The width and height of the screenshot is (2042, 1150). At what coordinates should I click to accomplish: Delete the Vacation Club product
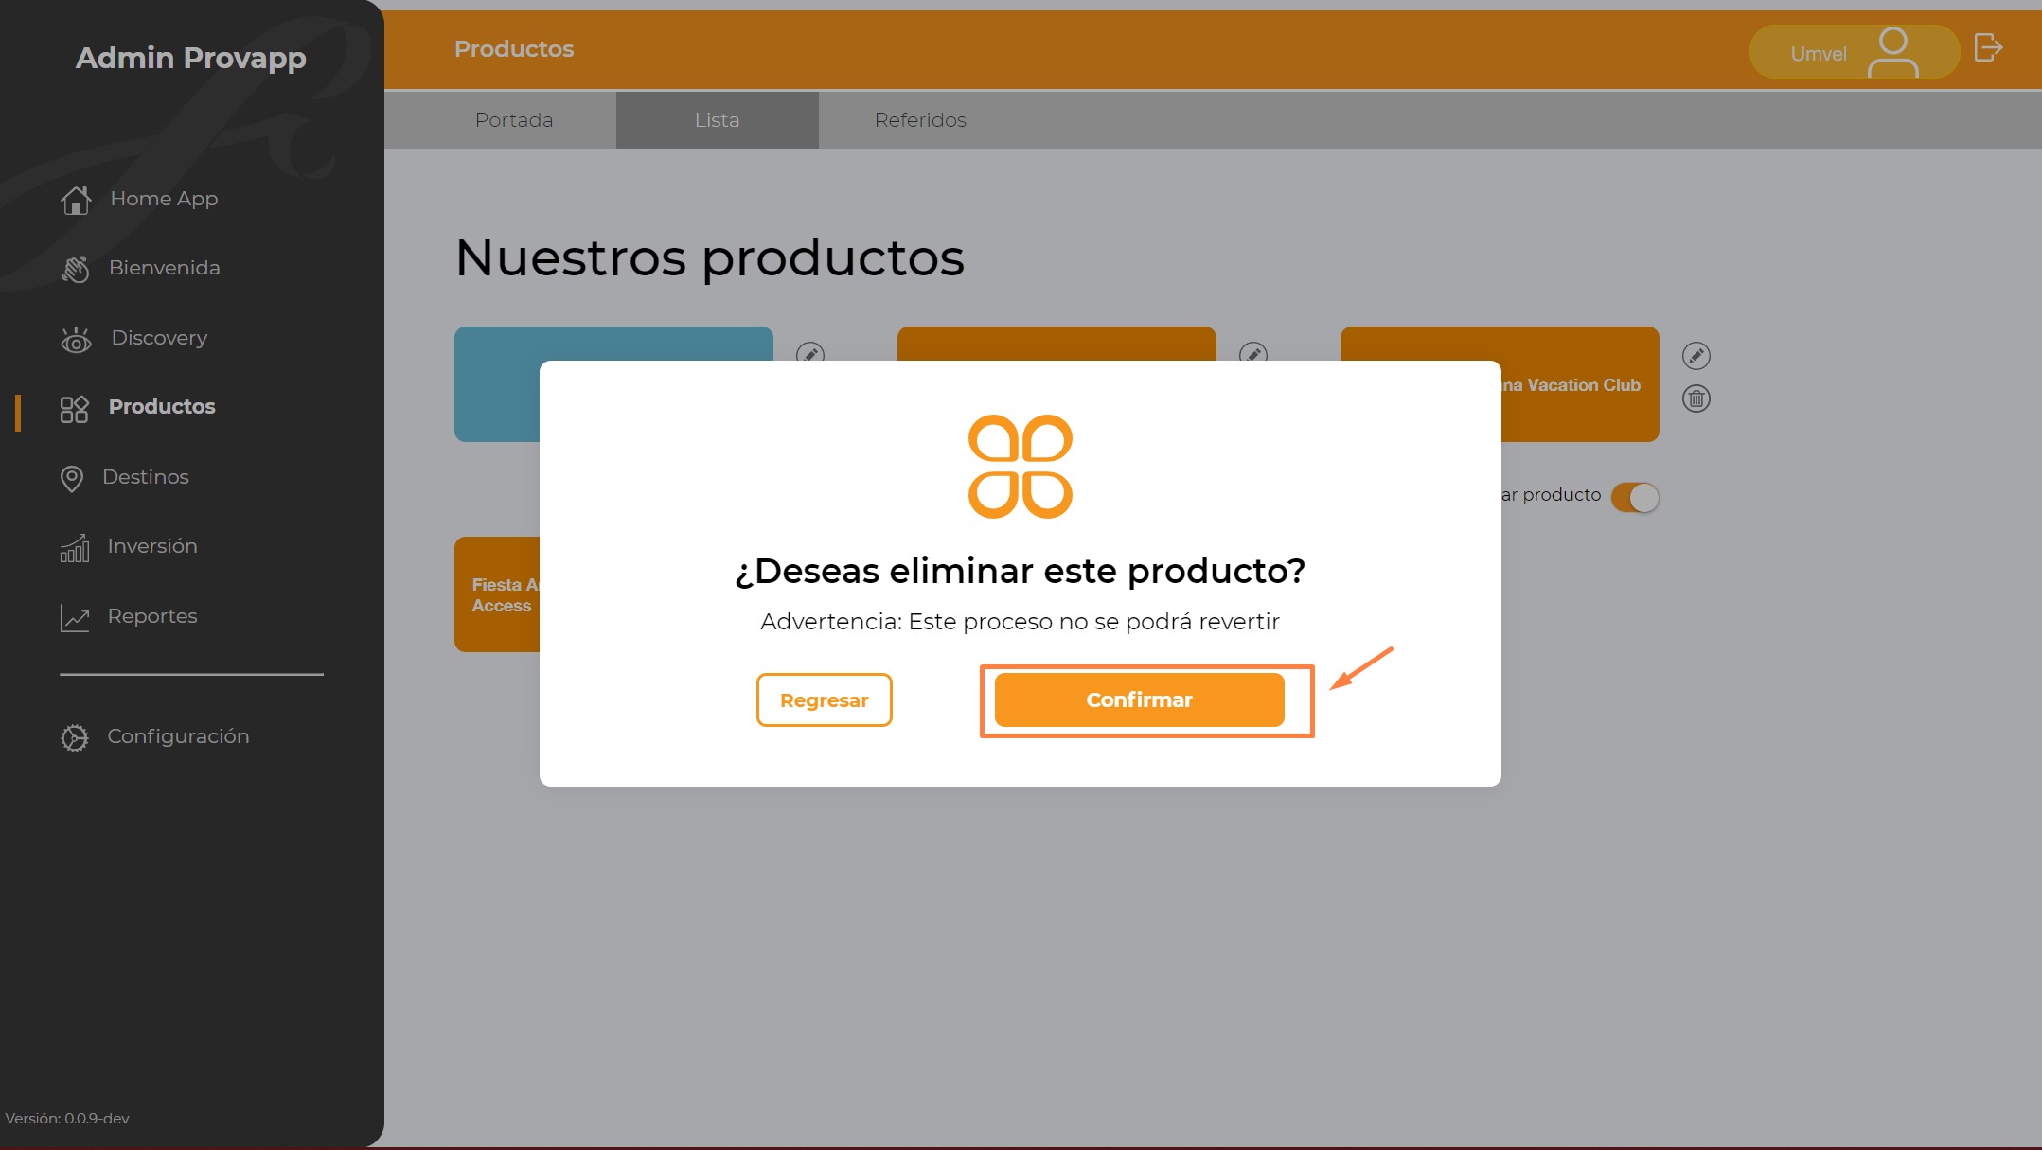coord(1696,398)
